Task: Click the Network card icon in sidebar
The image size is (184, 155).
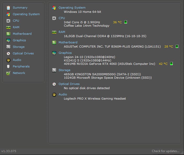Action: pyautogui.click(x=8, y=73)
